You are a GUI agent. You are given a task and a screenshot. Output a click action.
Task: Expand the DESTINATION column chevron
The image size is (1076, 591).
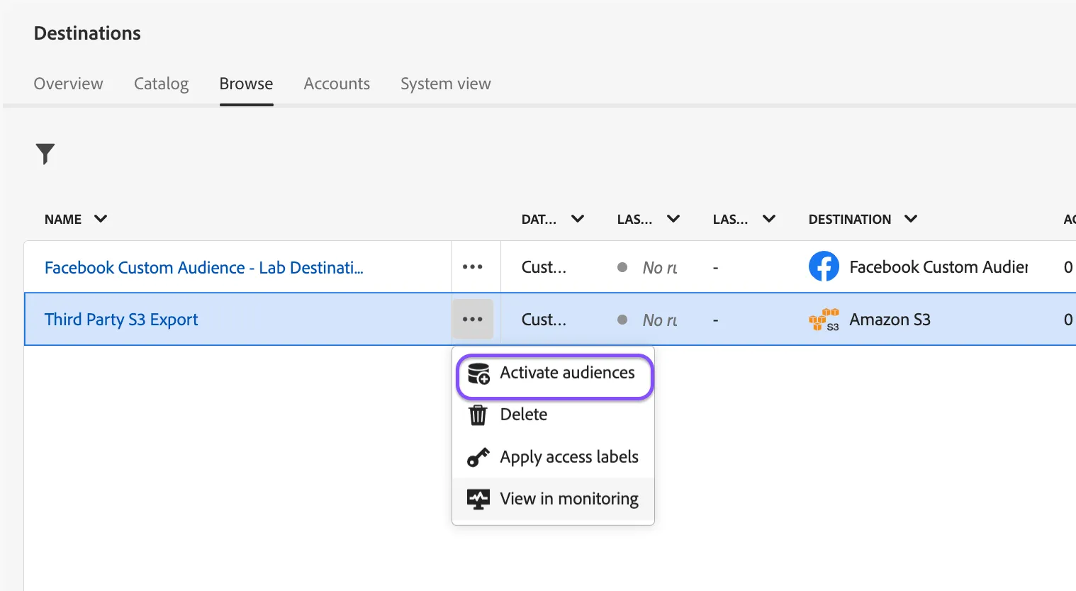coord(911,219)
